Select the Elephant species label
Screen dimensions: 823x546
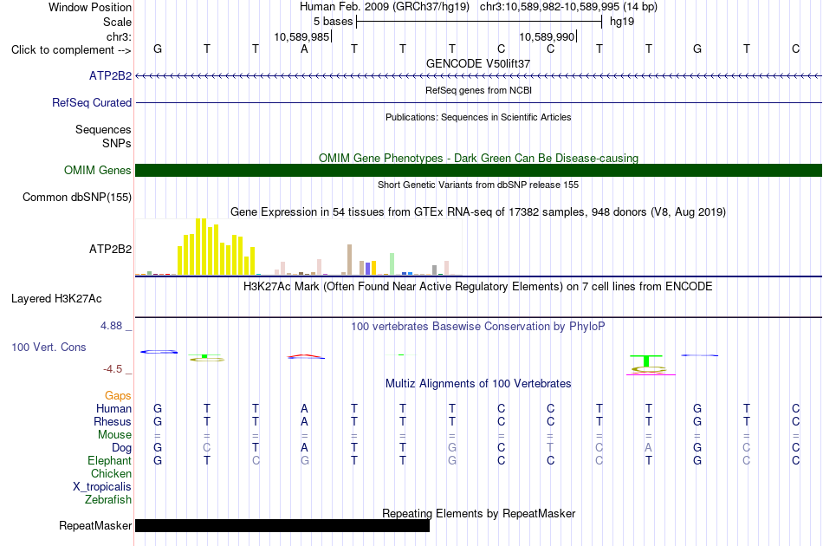coord(110,460)
